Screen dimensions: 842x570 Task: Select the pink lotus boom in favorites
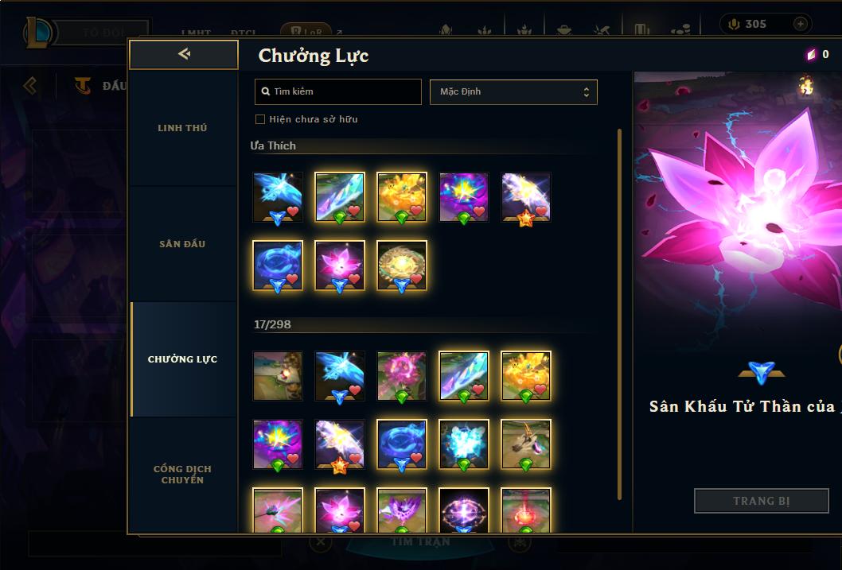pyautogui.click(x=339, y=266)
